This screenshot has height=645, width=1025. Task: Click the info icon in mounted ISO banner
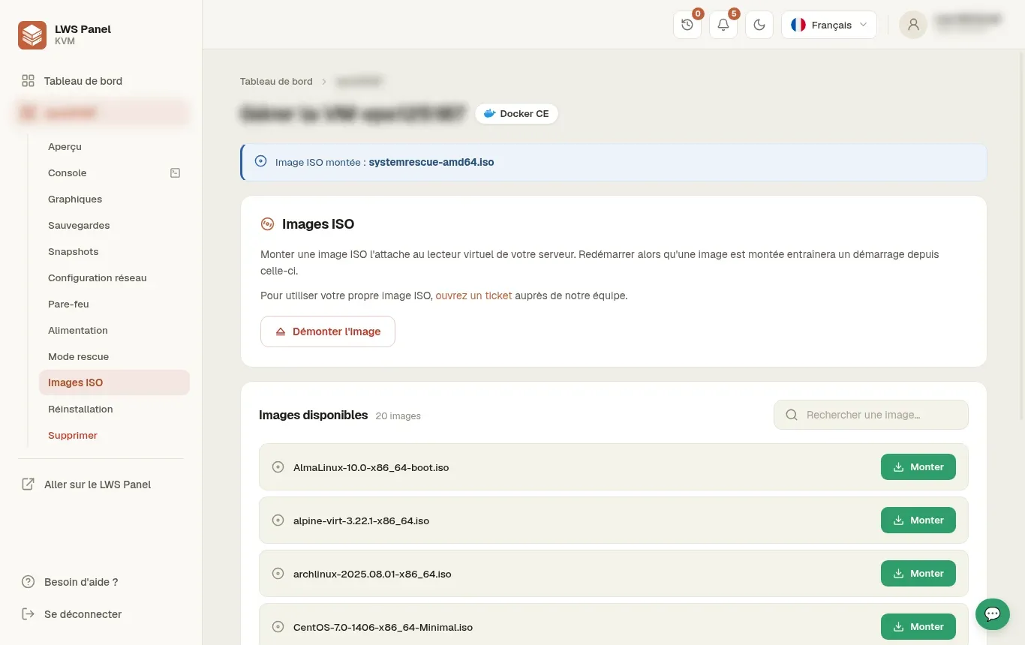[x=260, y=161]
